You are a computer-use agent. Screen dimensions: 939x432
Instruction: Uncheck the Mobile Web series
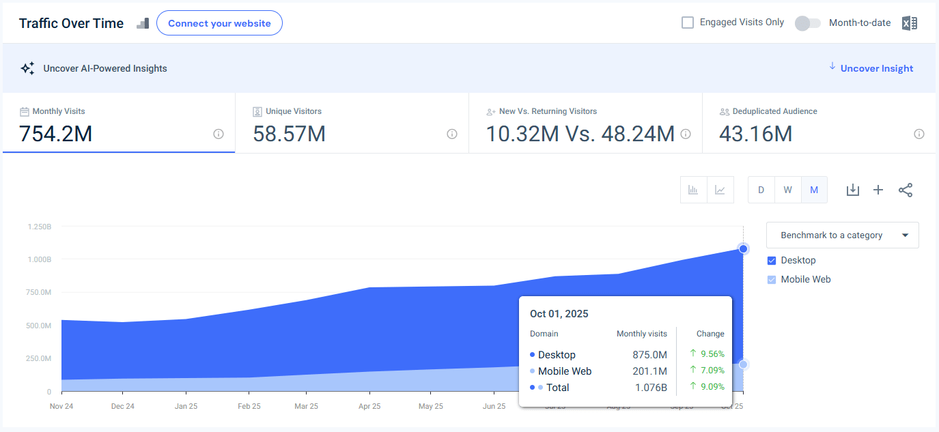(771, 279)
